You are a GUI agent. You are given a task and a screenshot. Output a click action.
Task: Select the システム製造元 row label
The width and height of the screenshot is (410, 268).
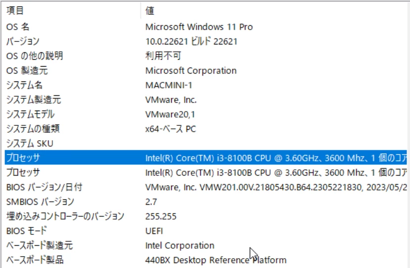pos(34,100)
